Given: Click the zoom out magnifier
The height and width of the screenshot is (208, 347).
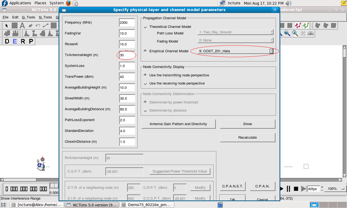Looking at the screenshot, I should coord(287,33).
